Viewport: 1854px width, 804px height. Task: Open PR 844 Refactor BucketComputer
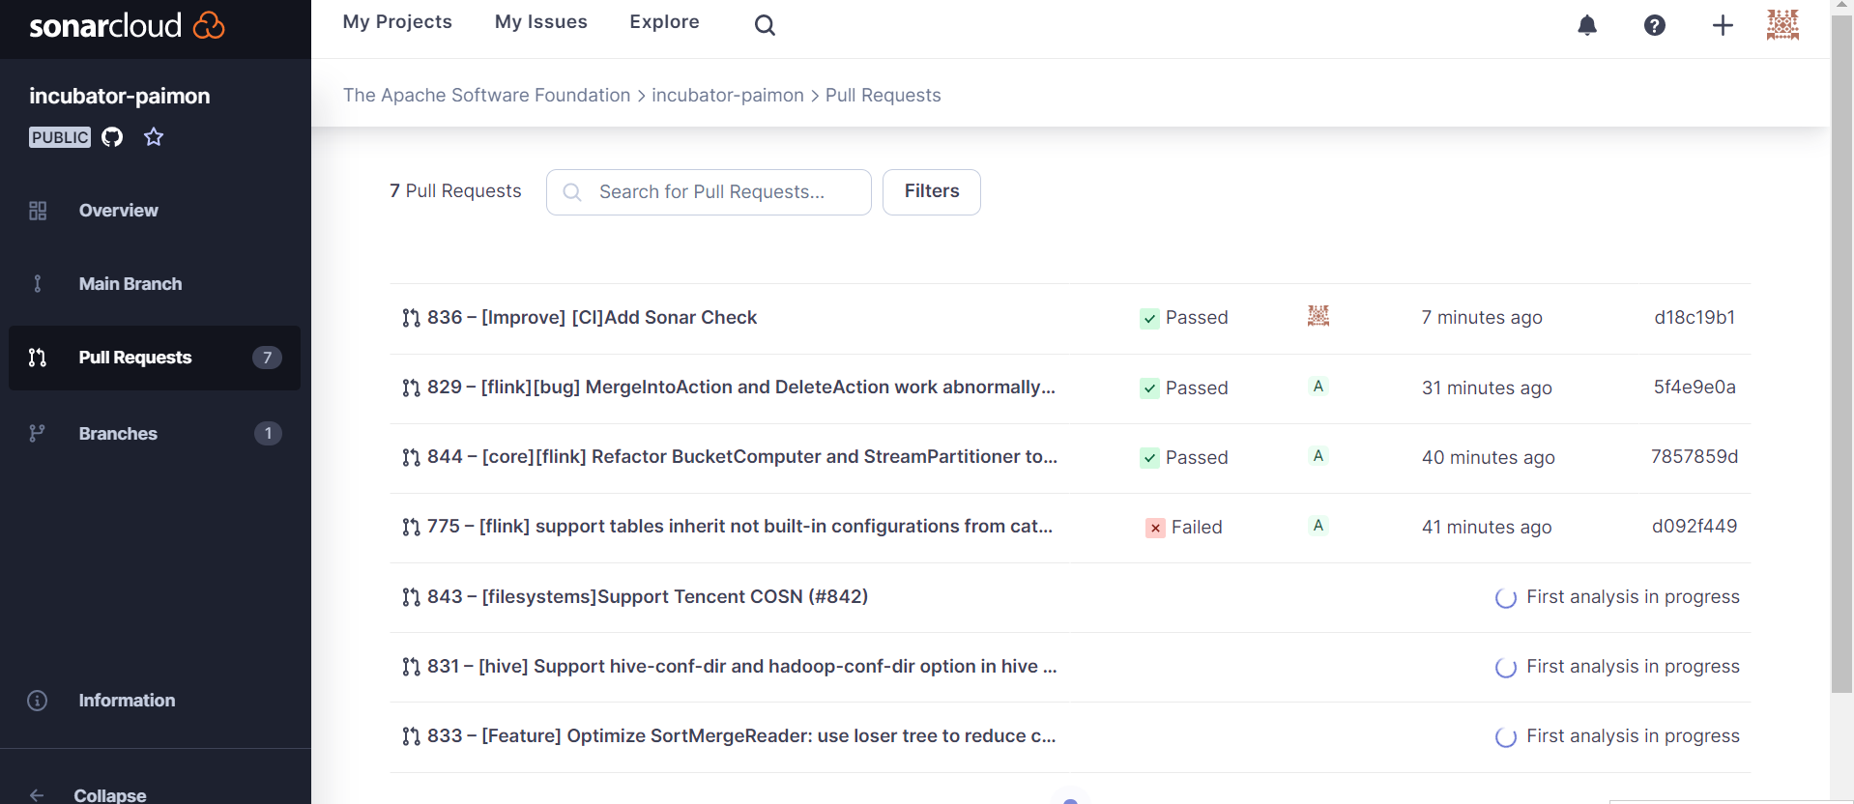(742, 457)
